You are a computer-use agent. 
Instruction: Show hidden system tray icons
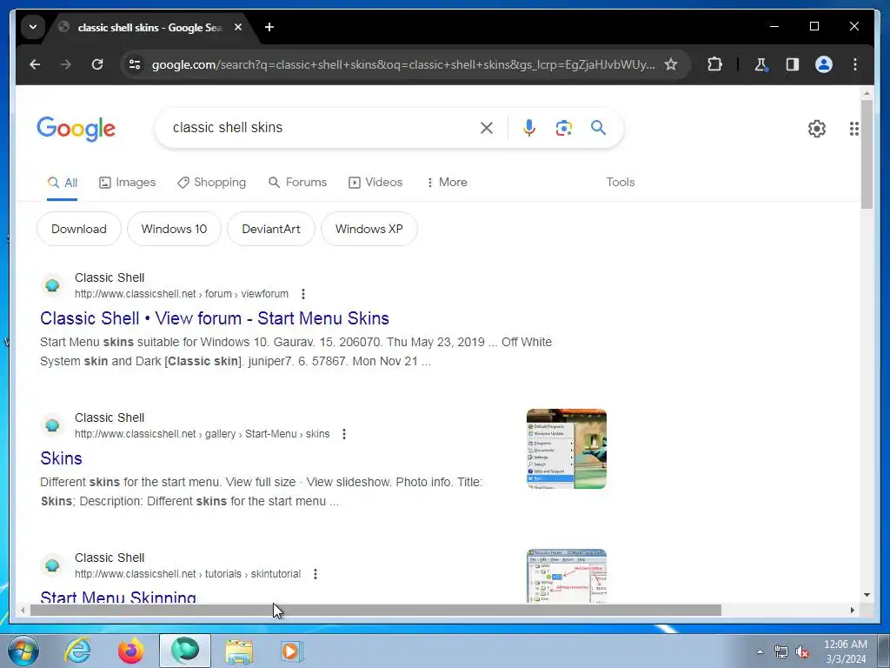[x=760, y=652]
